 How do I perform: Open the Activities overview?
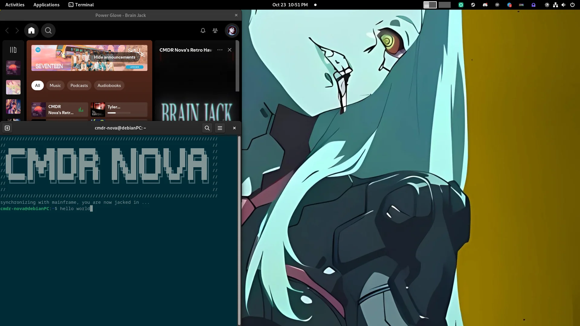click(15, 5)
